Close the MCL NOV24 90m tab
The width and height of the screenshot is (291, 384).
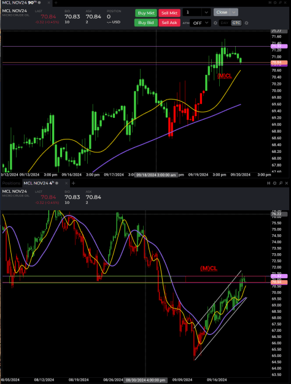pyautogui.click(x=49, y=2)
